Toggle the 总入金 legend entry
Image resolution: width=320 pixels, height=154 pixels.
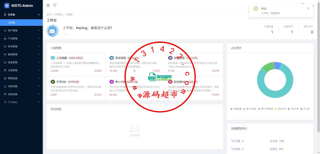coord(305,109)
